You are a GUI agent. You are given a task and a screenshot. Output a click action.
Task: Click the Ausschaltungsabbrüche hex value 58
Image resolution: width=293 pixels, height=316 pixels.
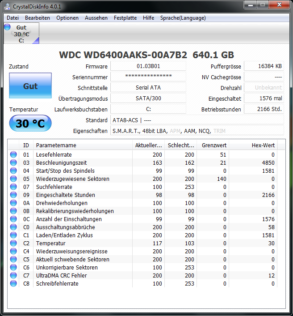(271, 227)
